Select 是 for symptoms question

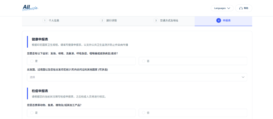81,61
